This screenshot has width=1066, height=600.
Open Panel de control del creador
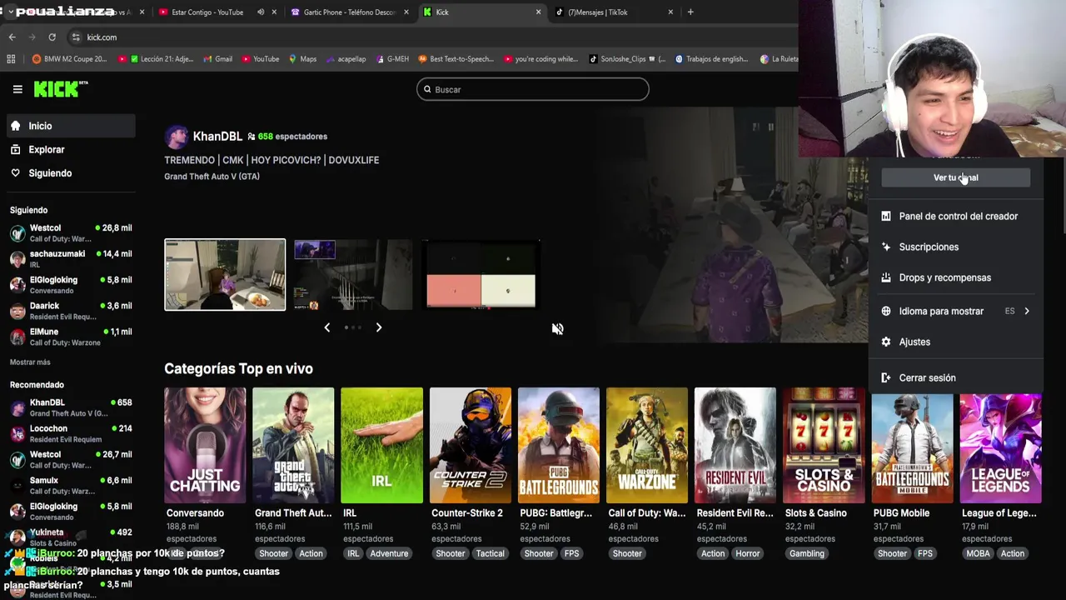(956, 216)
